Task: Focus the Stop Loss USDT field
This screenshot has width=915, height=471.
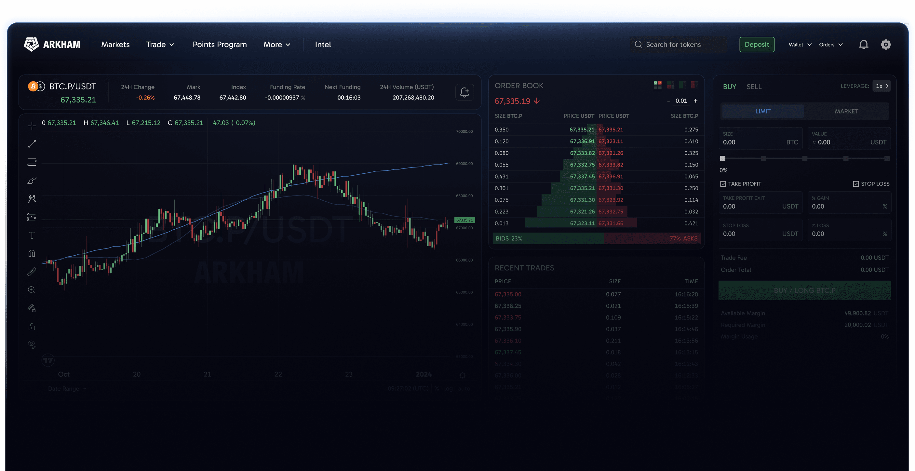Action: point(760,230)
